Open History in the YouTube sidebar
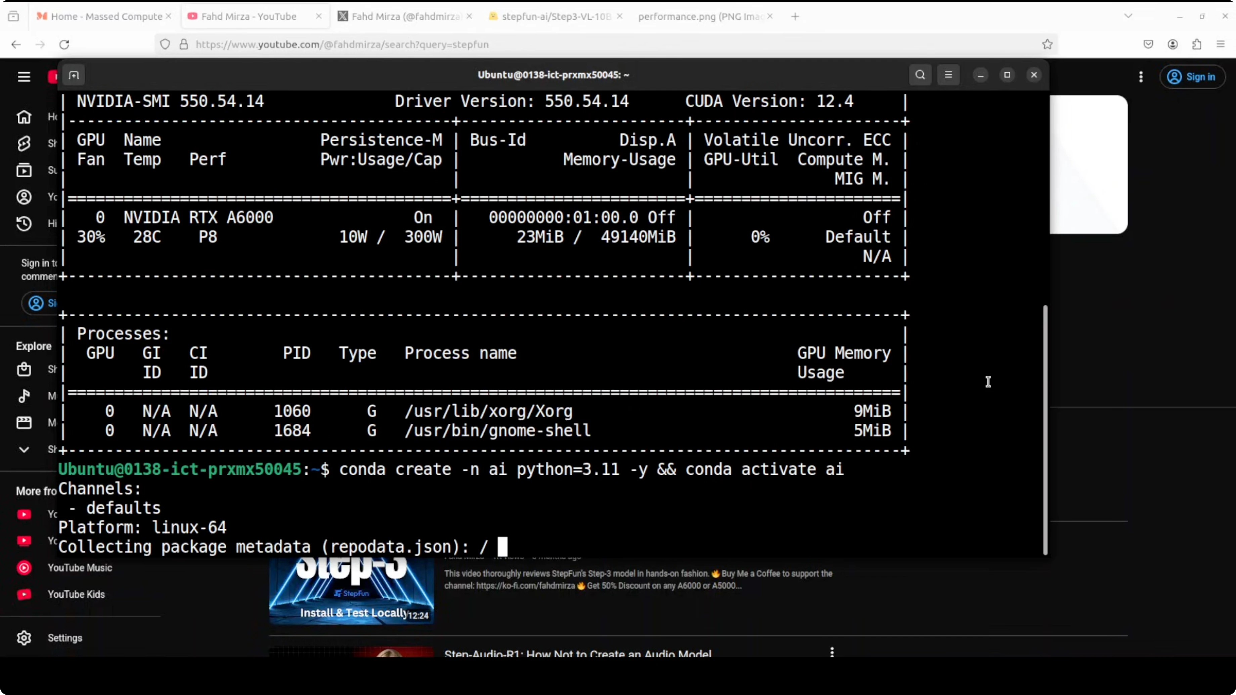 click(24, 224)
